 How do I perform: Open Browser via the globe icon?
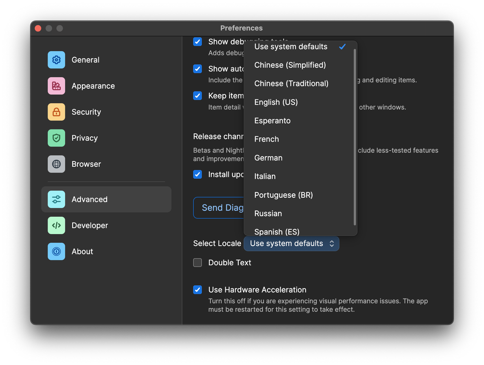56,164
